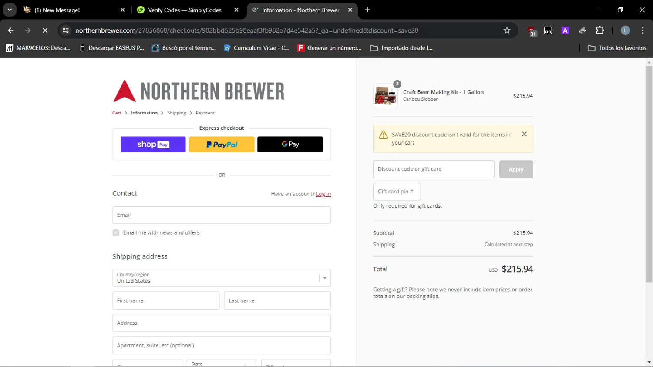Screen dimensions: 653x367
Task: Select the $215.94 total amount text
Action: coord(517,269)
